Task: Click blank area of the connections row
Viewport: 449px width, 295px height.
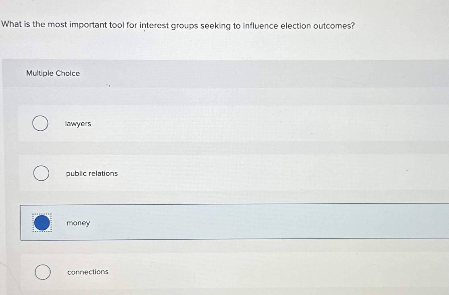Action: click(256, 272)
